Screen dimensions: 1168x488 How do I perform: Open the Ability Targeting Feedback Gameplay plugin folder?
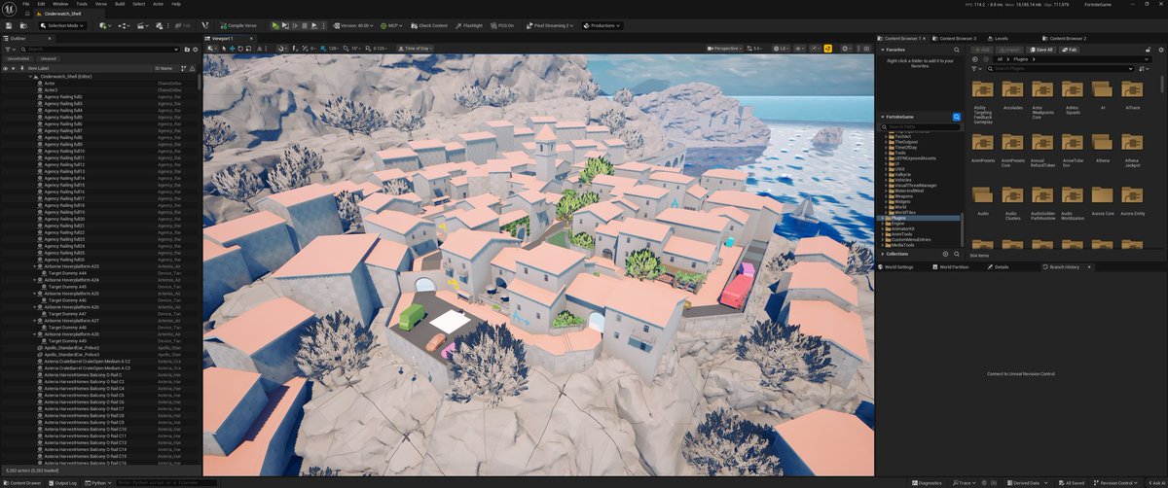point(982,101)
